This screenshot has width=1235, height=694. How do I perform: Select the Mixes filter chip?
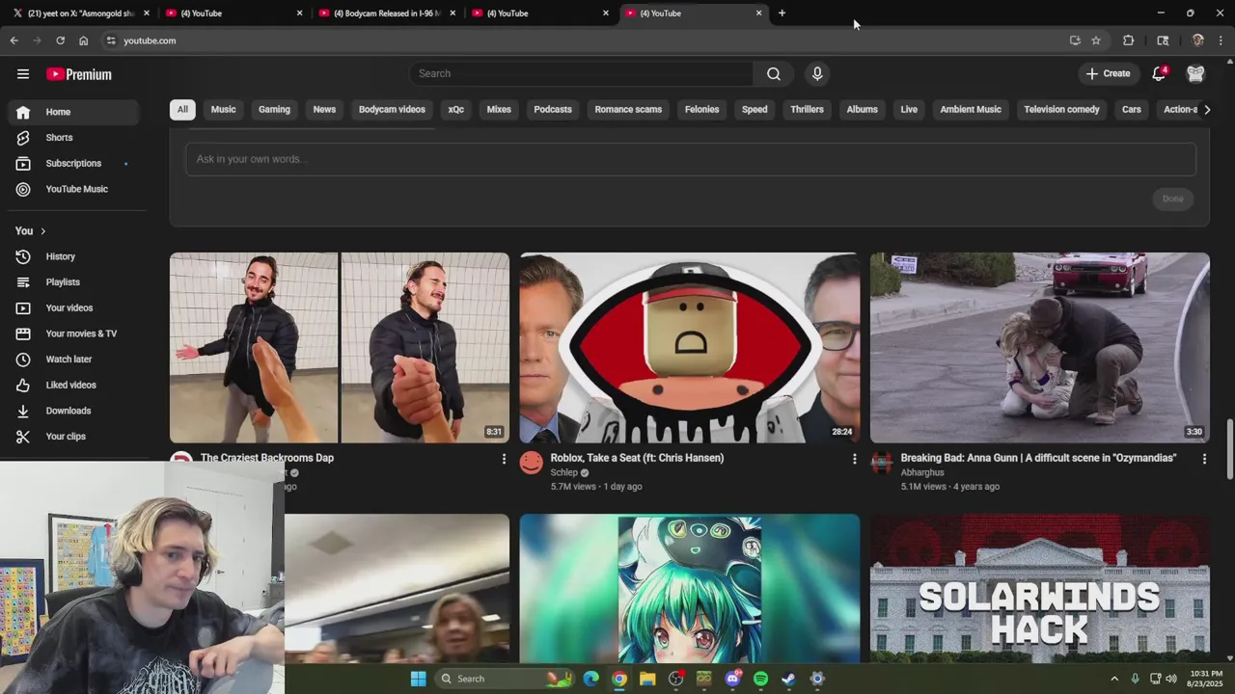(x=499, y=110)
